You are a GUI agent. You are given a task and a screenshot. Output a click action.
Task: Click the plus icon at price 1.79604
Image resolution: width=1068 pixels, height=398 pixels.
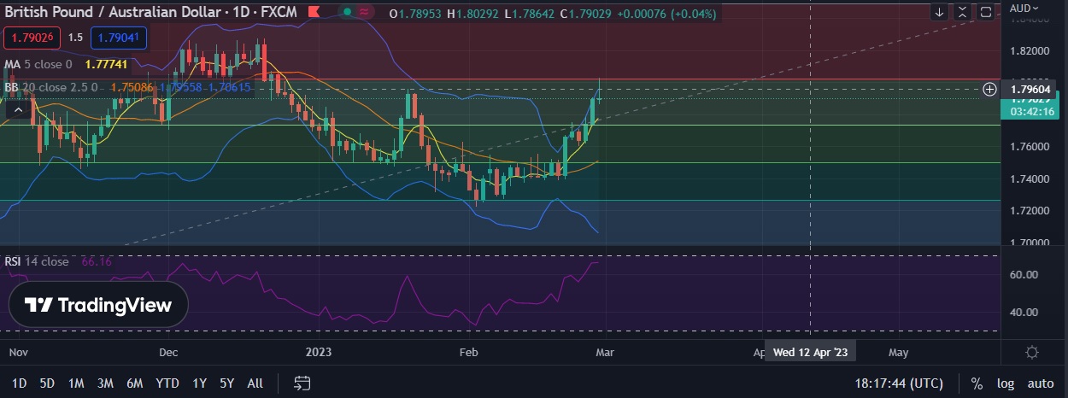click(989, 89)
